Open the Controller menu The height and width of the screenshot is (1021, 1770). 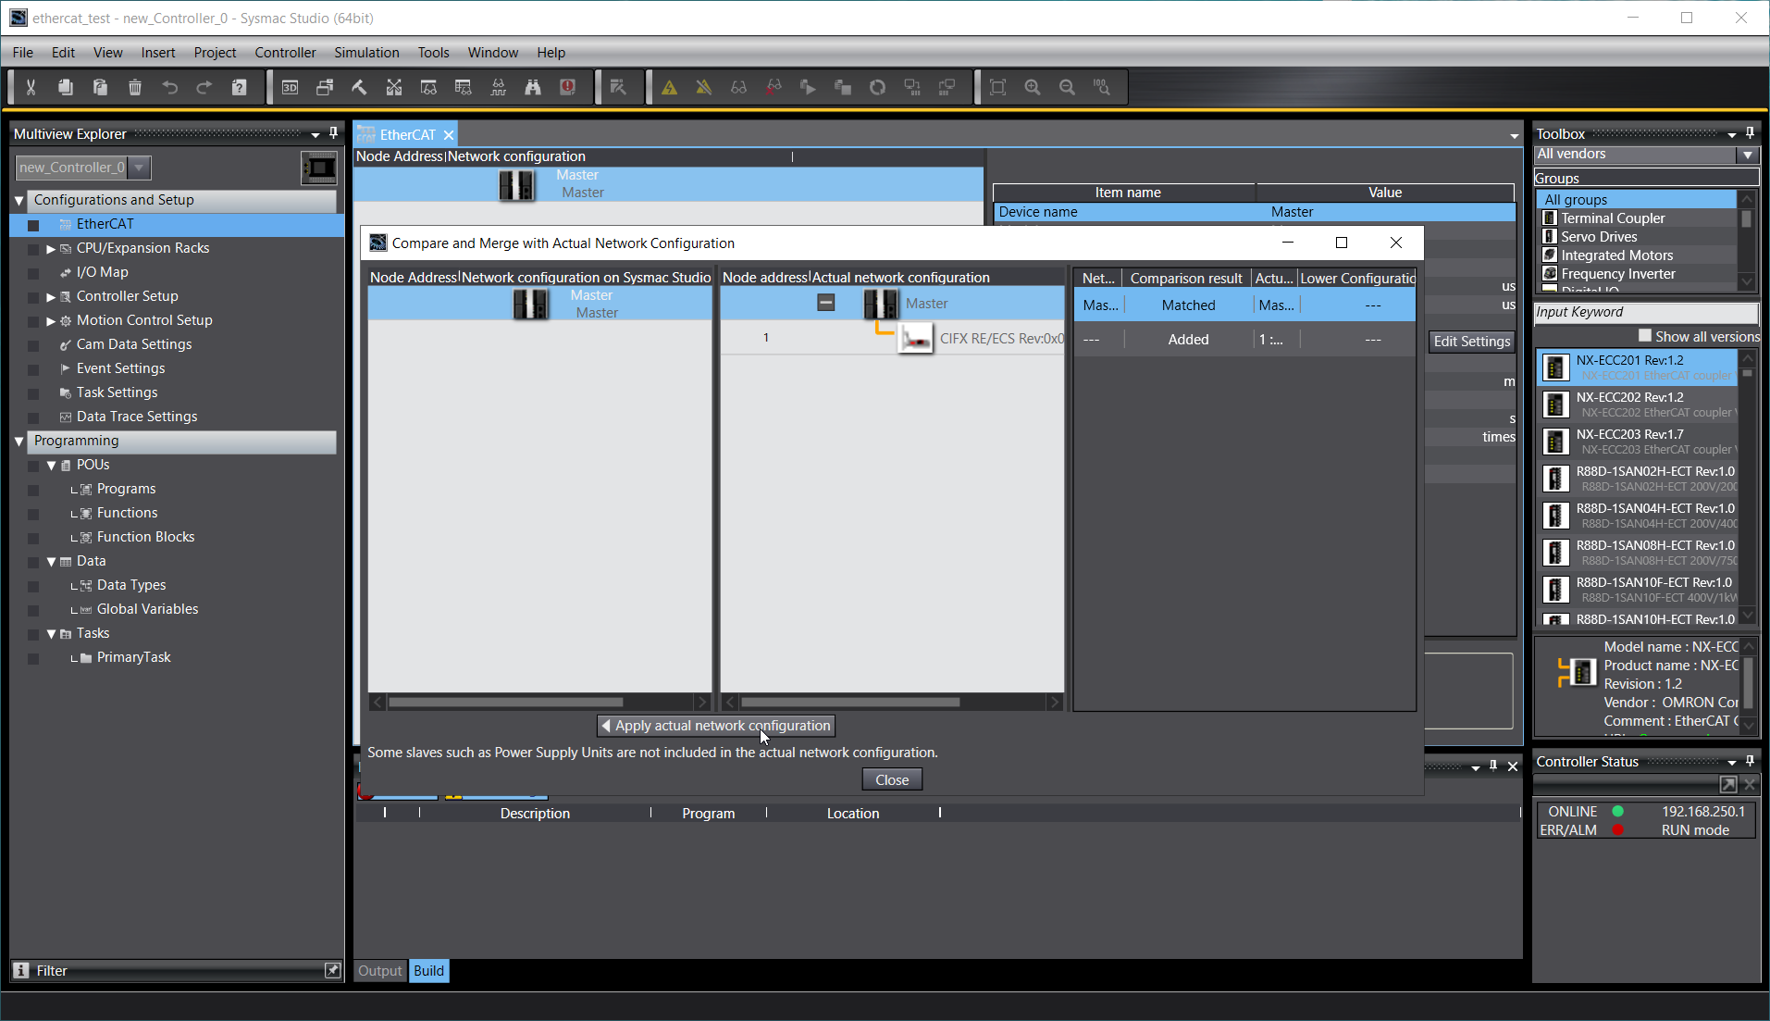285,53
